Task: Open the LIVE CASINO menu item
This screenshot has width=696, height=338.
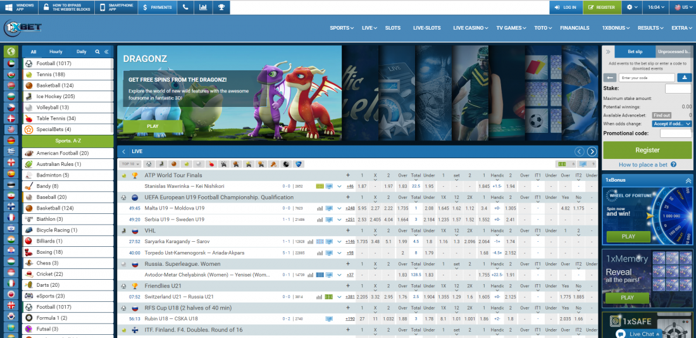Action: (471, 28)
